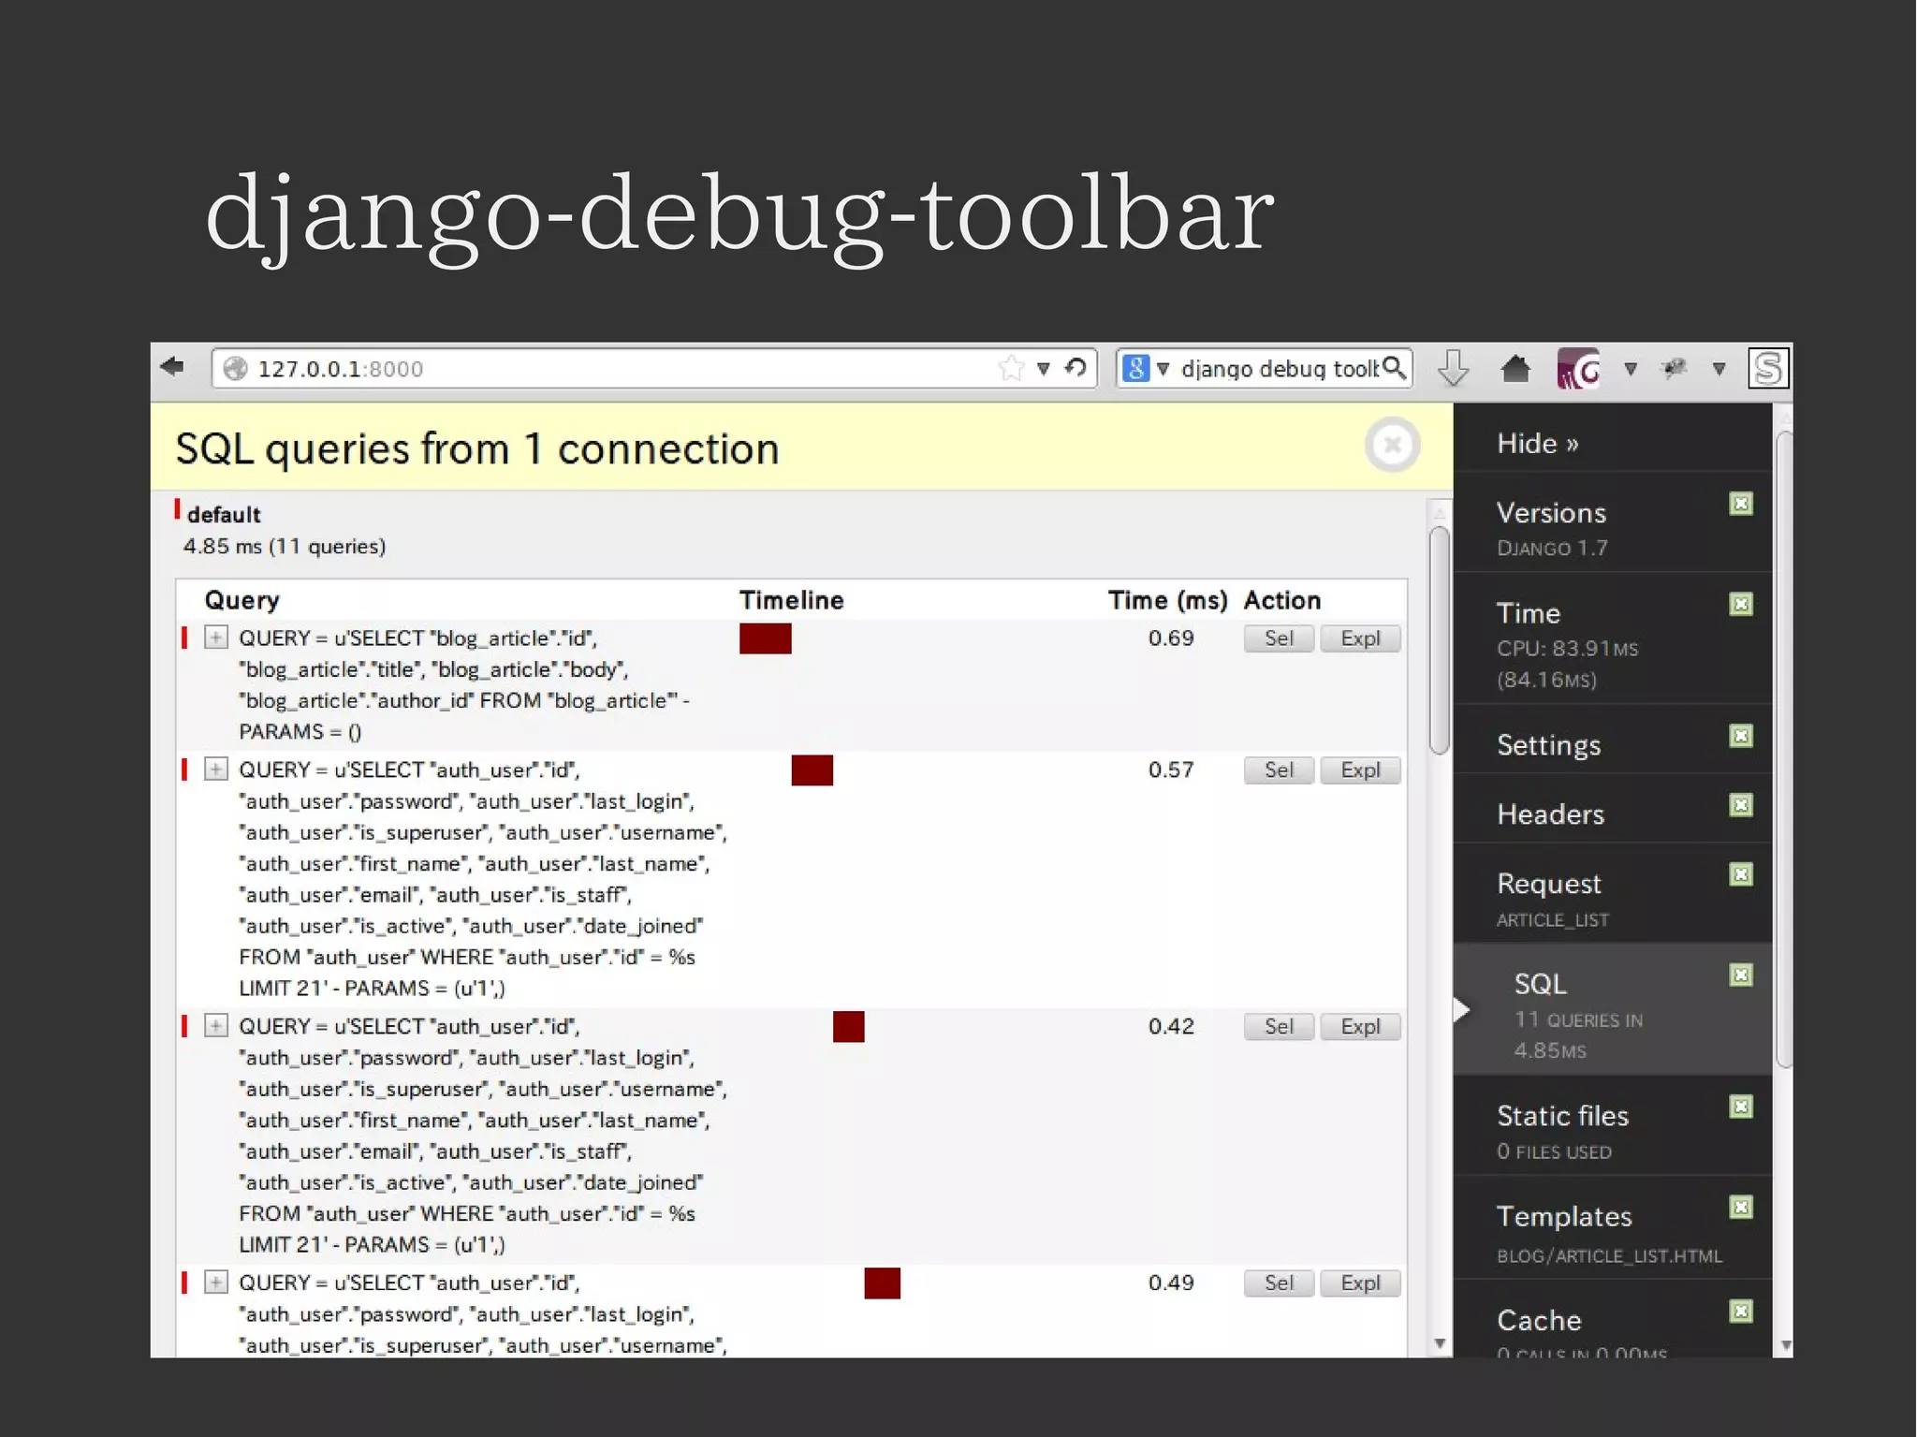Click the bookmark star in address bar

point(1011,368)
